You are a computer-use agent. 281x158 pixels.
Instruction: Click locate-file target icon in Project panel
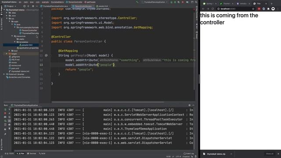pyautogui.click(x=25, y=6)
